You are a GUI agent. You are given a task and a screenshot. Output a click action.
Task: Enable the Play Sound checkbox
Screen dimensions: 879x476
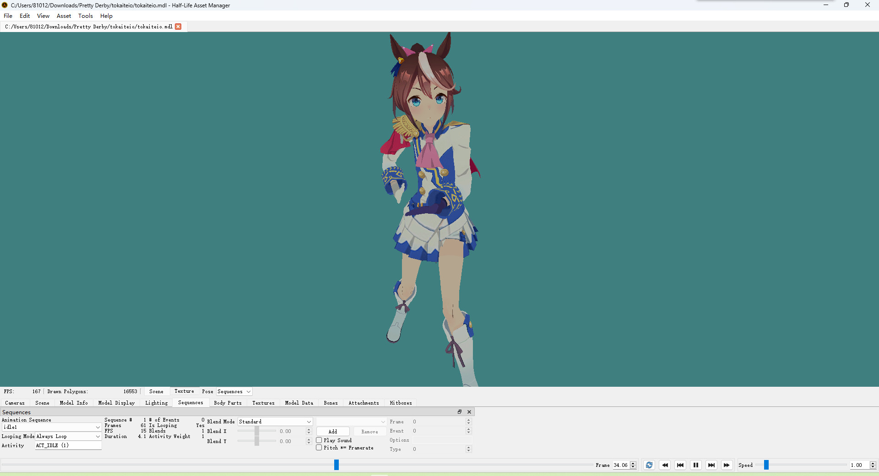tap(319, 440)
